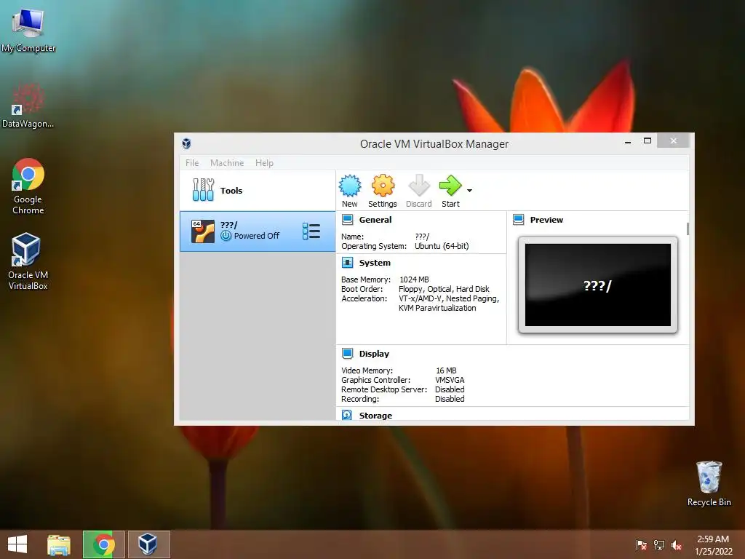Click the VM preview thumbnail
745x559 pixels.
click(598, 285)
